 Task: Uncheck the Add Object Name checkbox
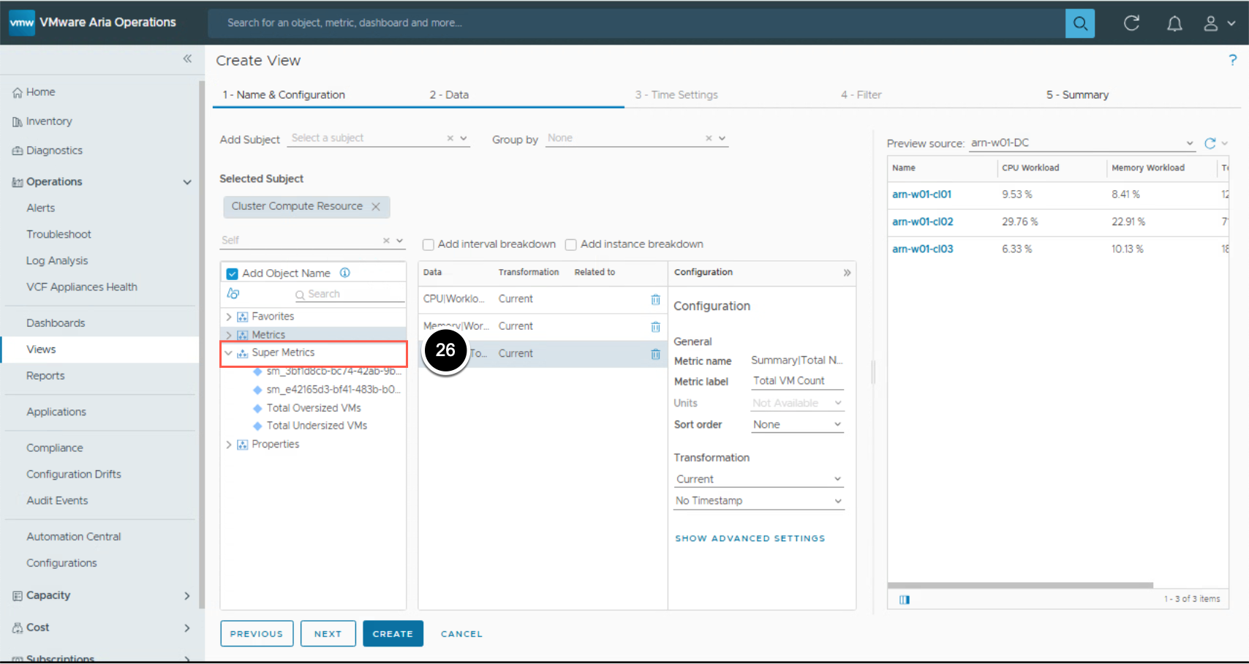(233, 273)
